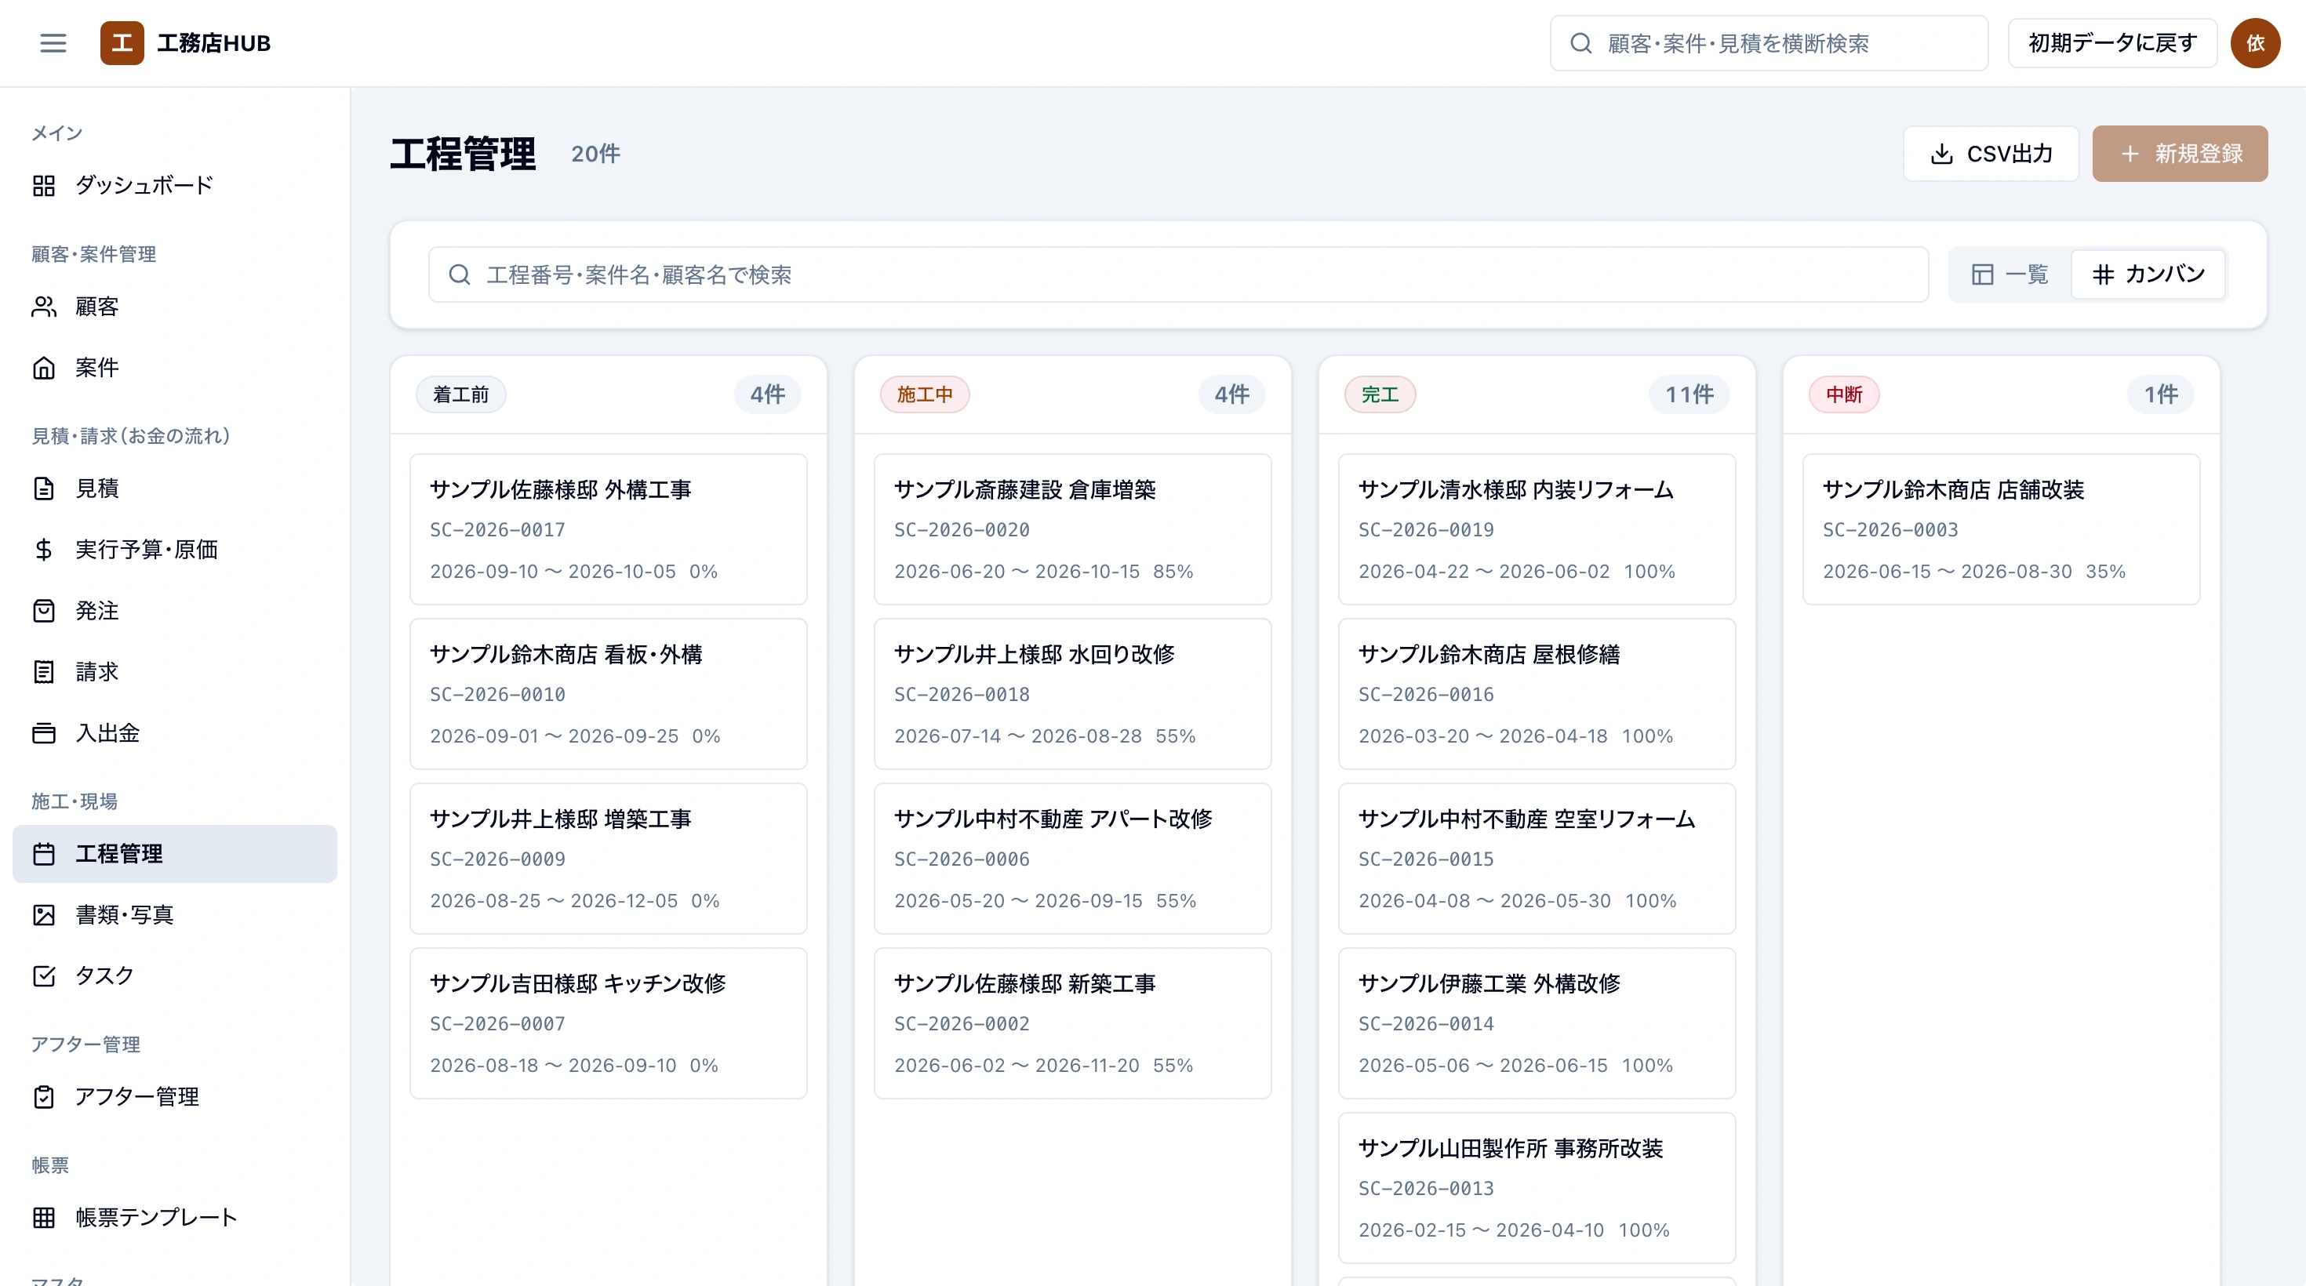2306x1286 pixels.
Task: Focus the 工程番号・案件名・顧客名 search field
Action: (x=1178, y=274)
